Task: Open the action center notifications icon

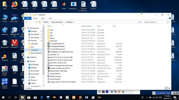Action: coord(175,97)
